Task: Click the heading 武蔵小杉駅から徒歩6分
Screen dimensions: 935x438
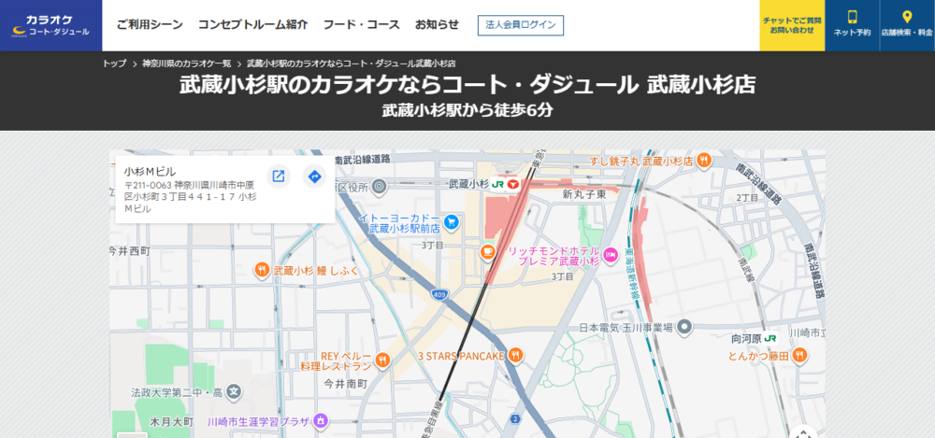Action: (467, 110)
